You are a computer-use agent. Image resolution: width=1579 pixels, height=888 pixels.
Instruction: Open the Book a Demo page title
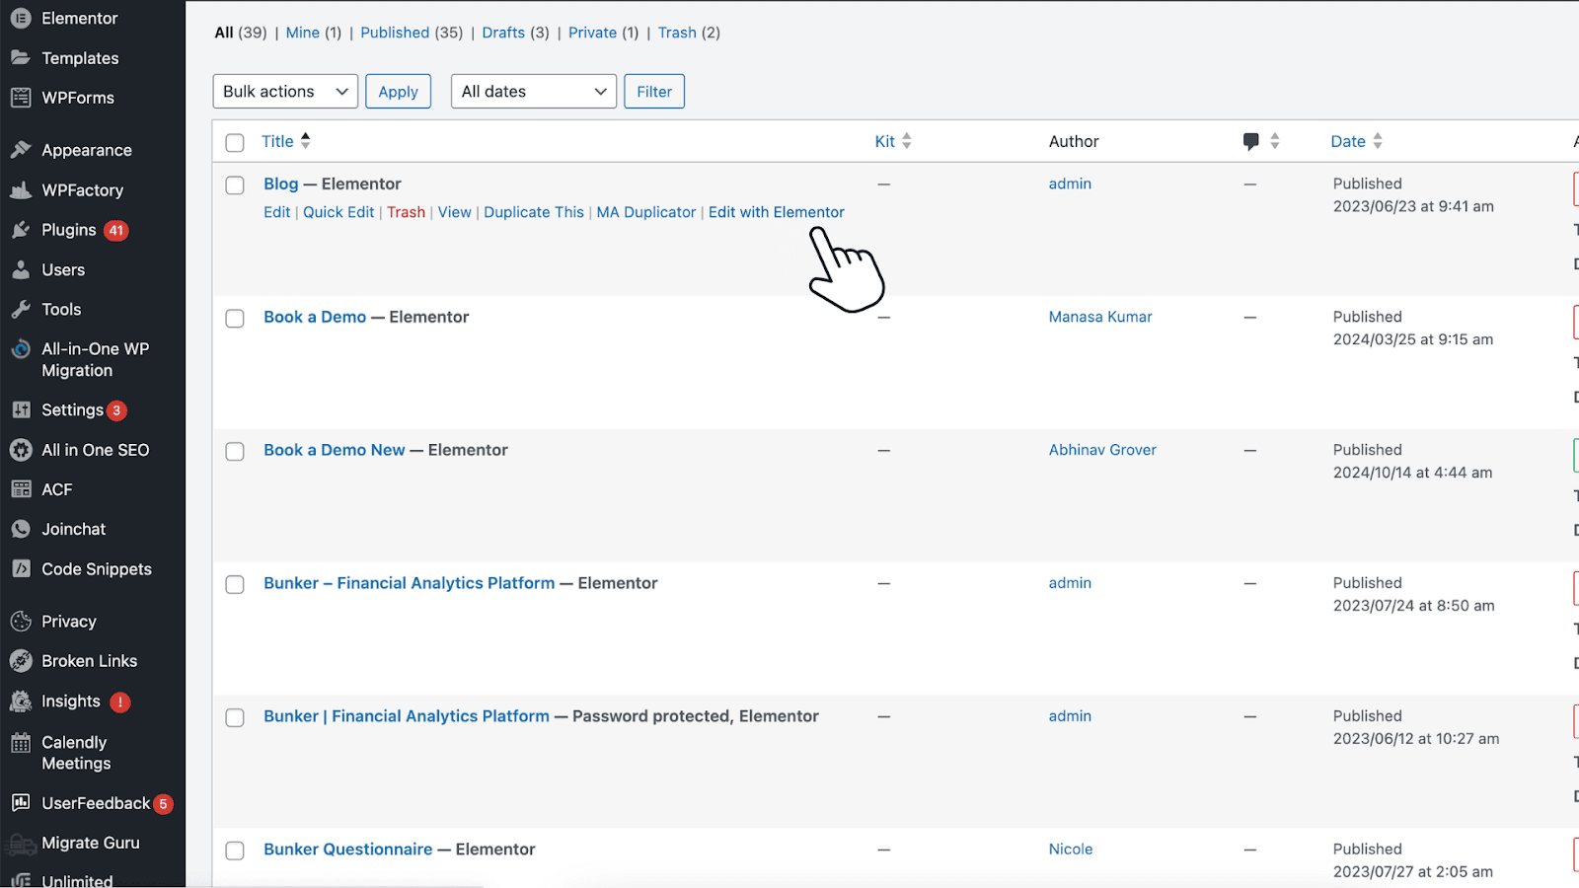pos(315,317)
